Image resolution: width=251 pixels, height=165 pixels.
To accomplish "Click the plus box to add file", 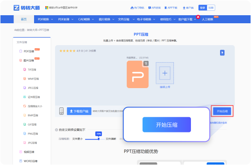I will pos(165,73).
